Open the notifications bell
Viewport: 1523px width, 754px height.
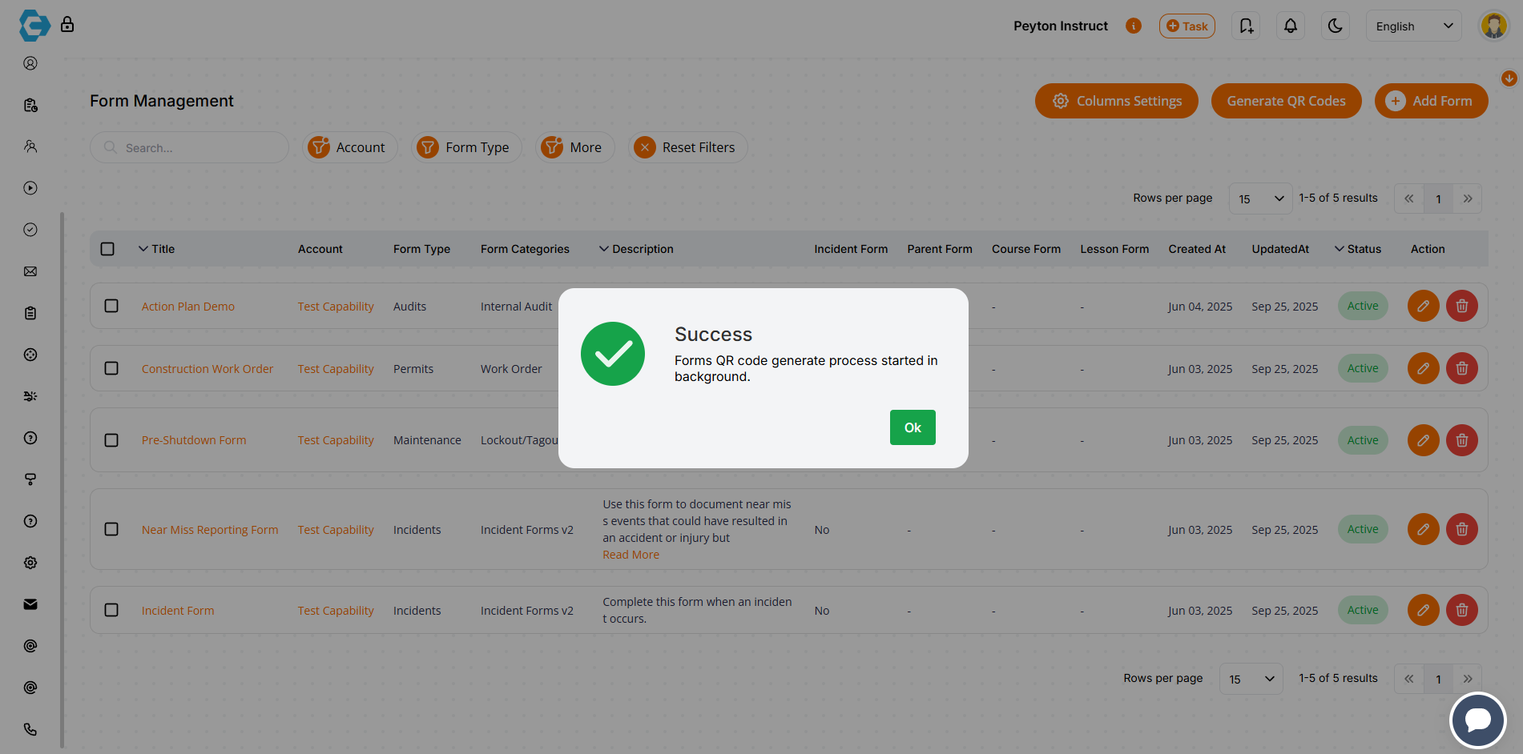(1290, 26)
